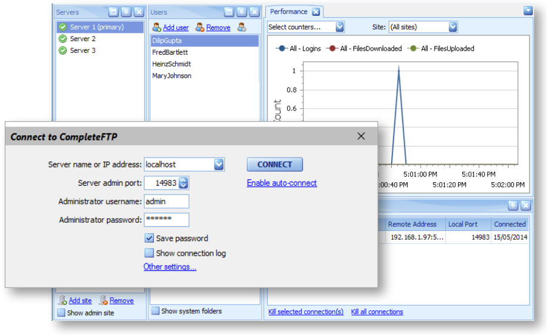This screenshot has width=547, height=335.
Task: Click the Remove user icon in Users panel
Action: (x=200, y=27)
